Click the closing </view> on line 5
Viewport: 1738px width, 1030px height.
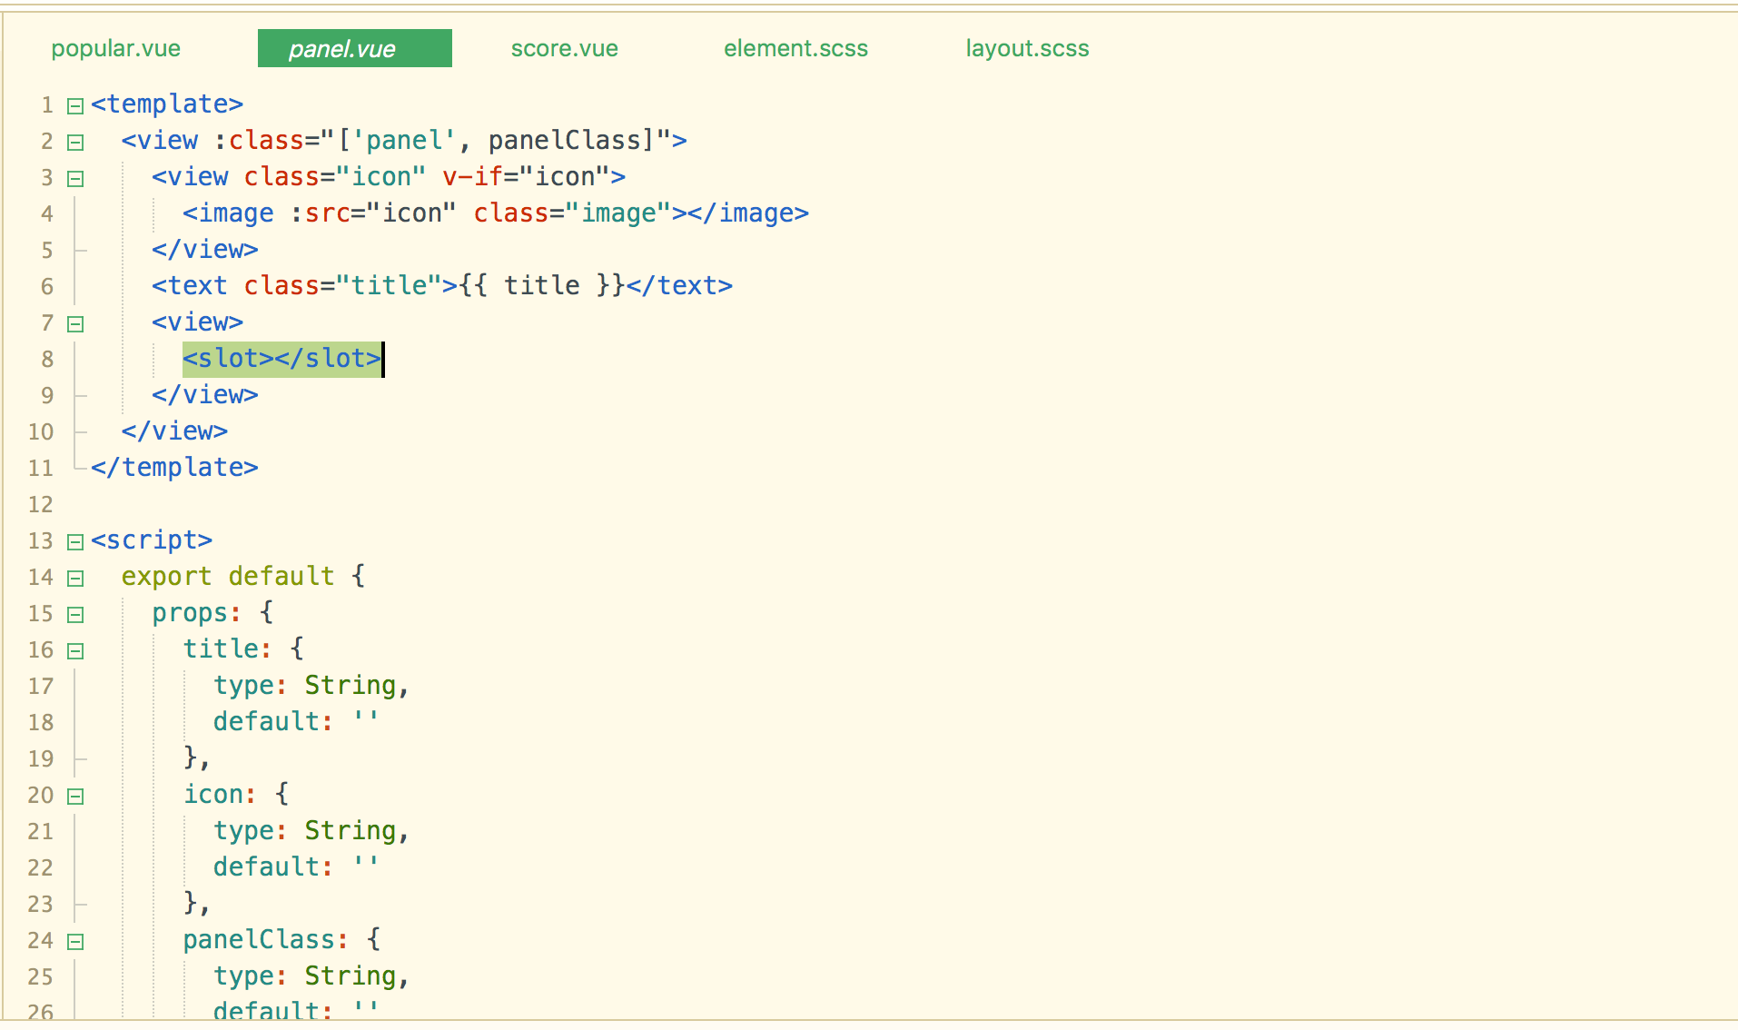(x=205, y=250)
